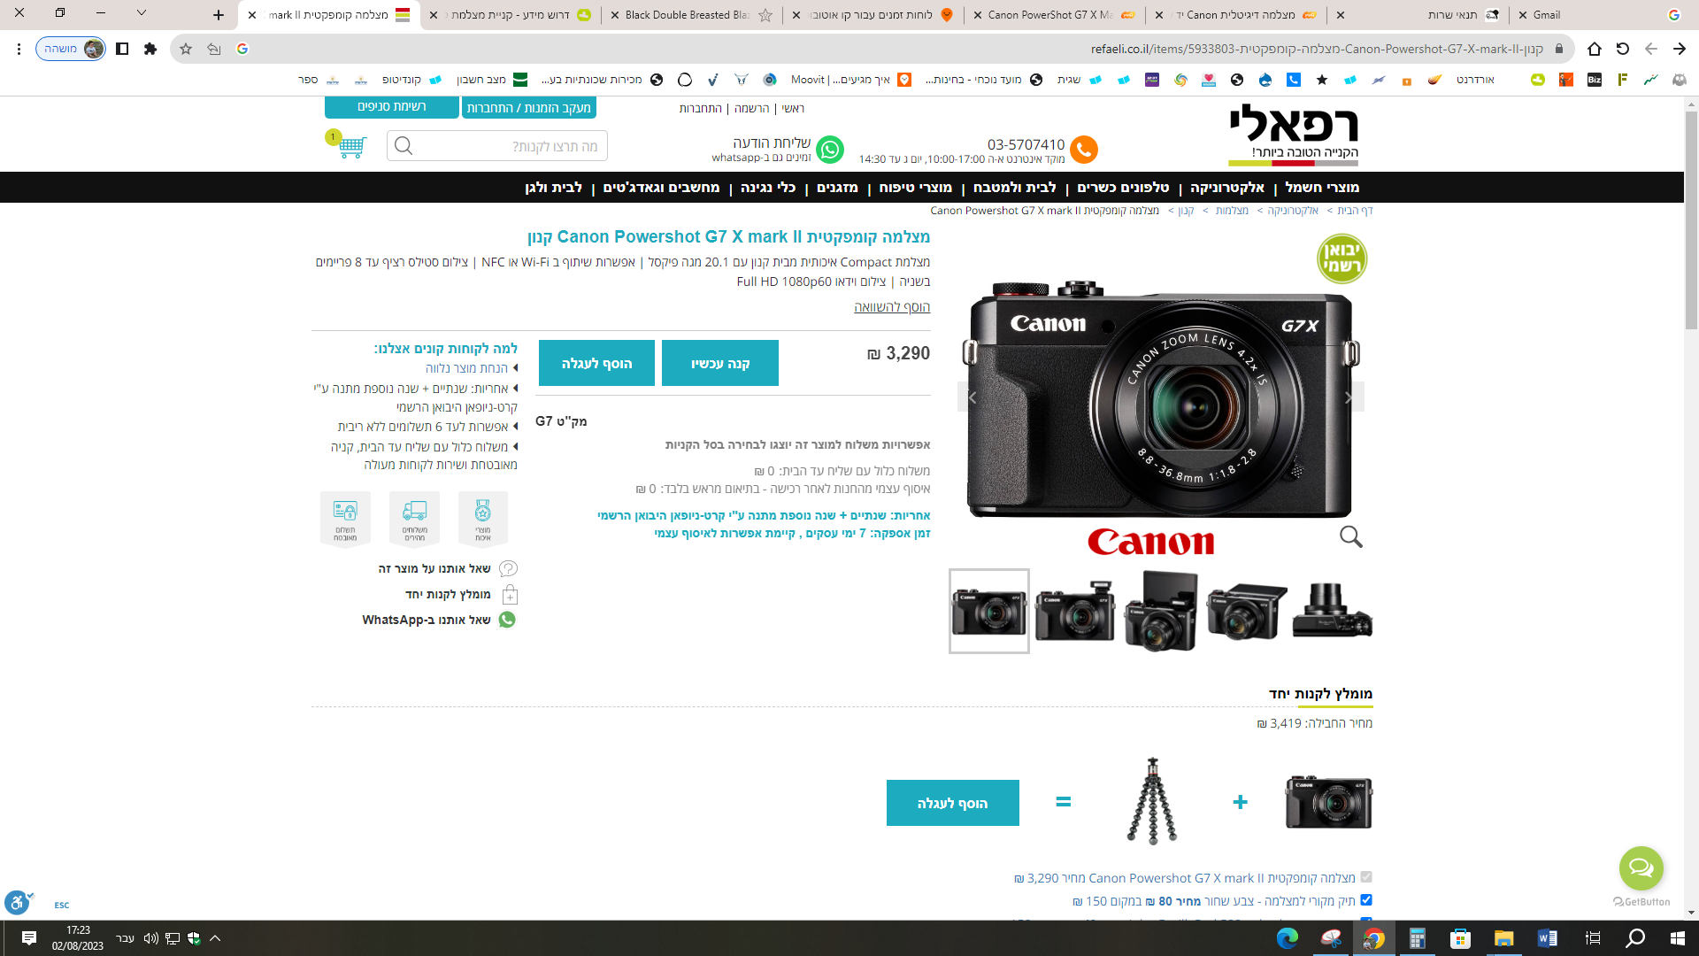Show the next product image using the right arrow

[x=1349, y=397]
